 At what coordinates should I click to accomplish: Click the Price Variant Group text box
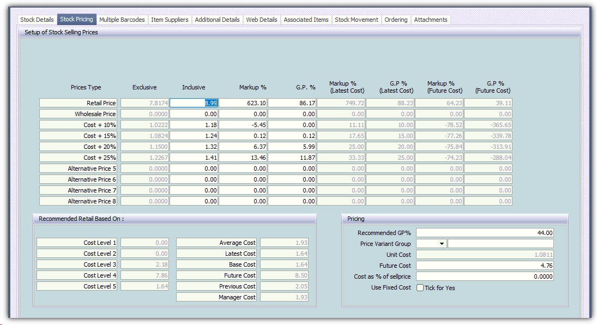pos(500,244)
